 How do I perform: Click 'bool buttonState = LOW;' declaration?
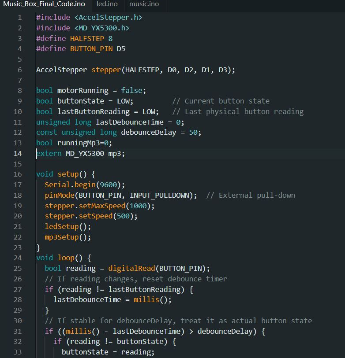(85, 101)
